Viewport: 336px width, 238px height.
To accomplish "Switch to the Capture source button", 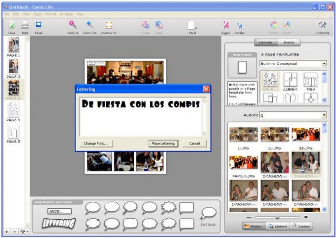I will point(301,226).
